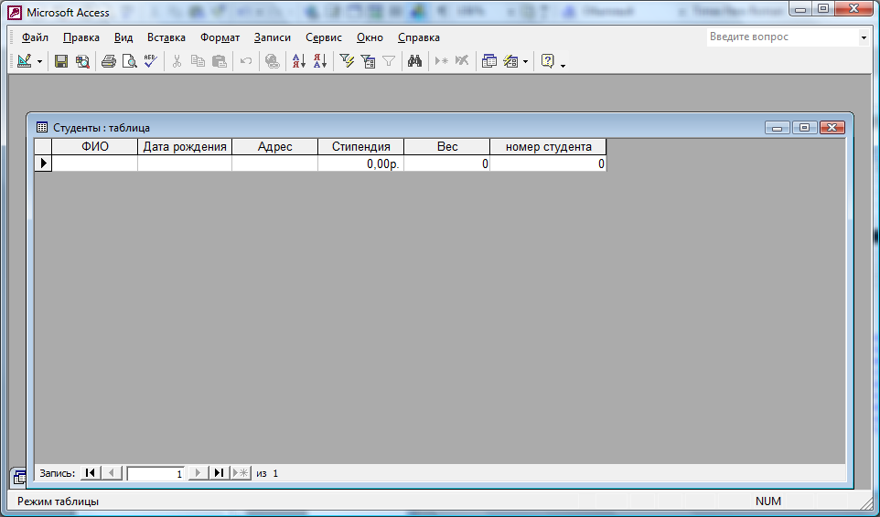The height and width of the screenshot is (517, 880).
Task: Click the 'Введите вопрос' help question box
Action: 782,37
